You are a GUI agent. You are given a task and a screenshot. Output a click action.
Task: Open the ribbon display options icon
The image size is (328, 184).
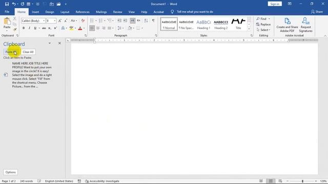[x=290, y=4]
